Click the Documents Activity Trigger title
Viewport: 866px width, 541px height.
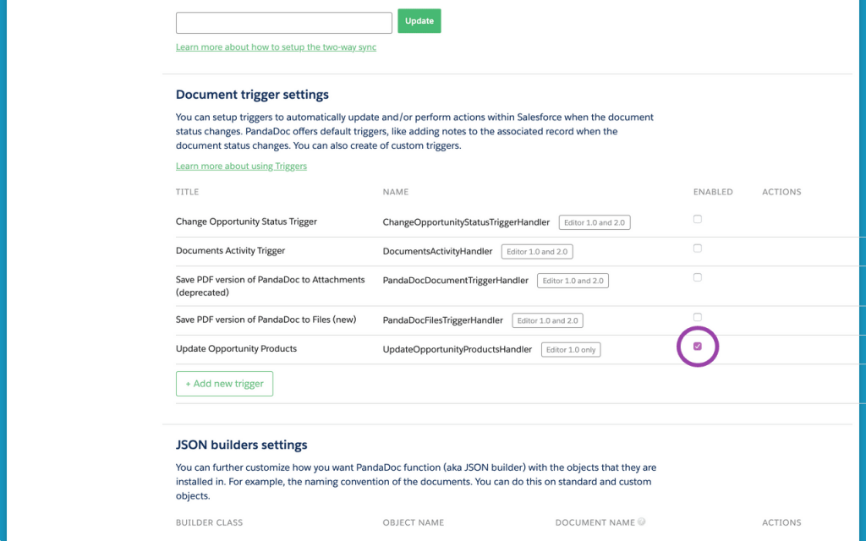click(230, 250)
